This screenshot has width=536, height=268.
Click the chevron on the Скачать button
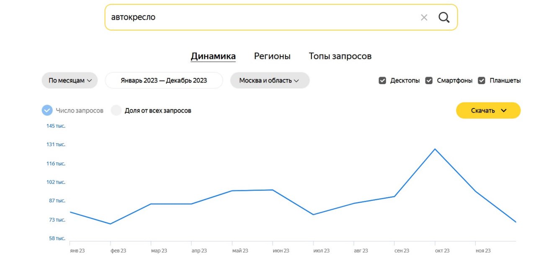pyautogui.click(x=504, y=111)
